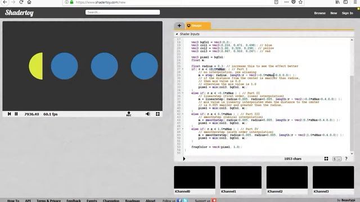This screenshot has height=202, width=360.
Task: Open the About footer link
Action: click(150, 200)
